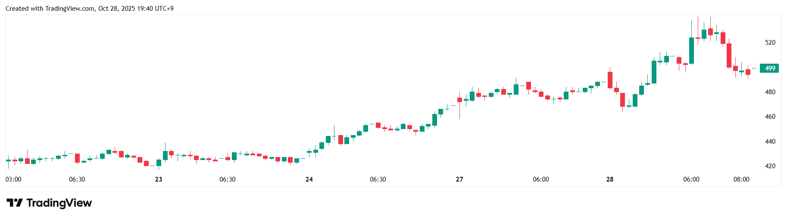The image size is (787, 219).
Task: Click the 440 price axis label
Action: 770,142
